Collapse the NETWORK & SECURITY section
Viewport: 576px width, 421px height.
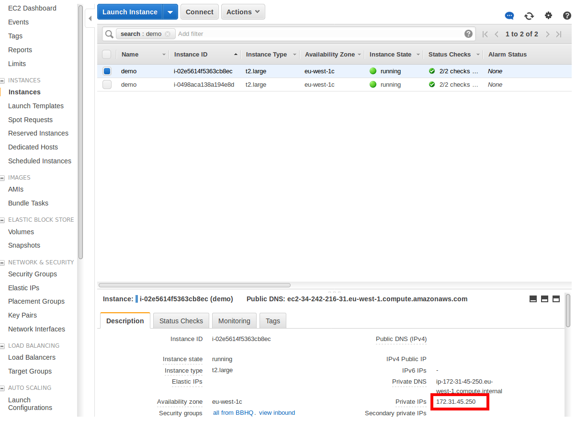coord(2,262)
